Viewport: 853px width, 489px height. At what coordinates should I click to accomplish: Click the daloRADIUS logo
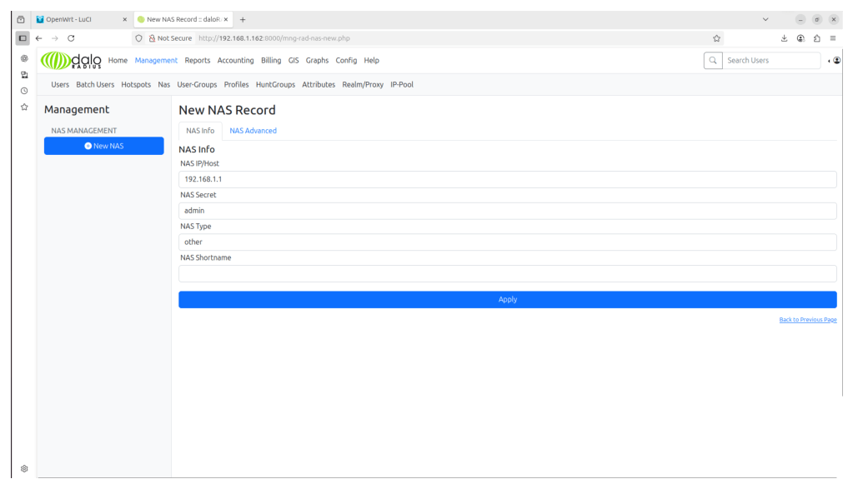pos(71,60)
